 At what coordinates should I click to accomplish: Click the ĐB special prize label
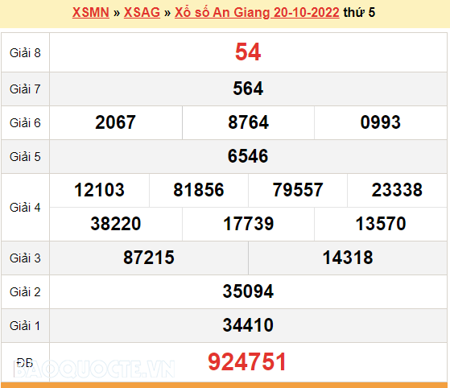[x=25, y=363]
